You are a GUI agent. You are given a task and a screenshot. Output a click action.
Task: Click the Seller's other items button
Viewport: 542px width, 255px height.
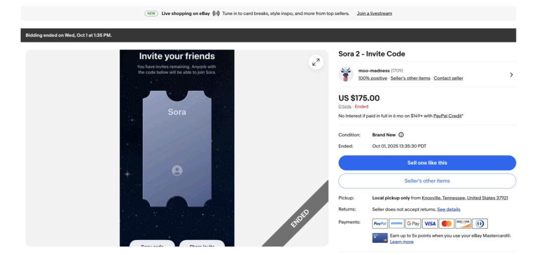click(x=427, y=181)
